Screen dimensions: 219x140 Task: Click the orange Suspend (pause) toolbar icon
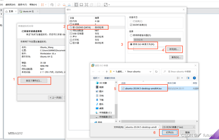click(42, 5)
